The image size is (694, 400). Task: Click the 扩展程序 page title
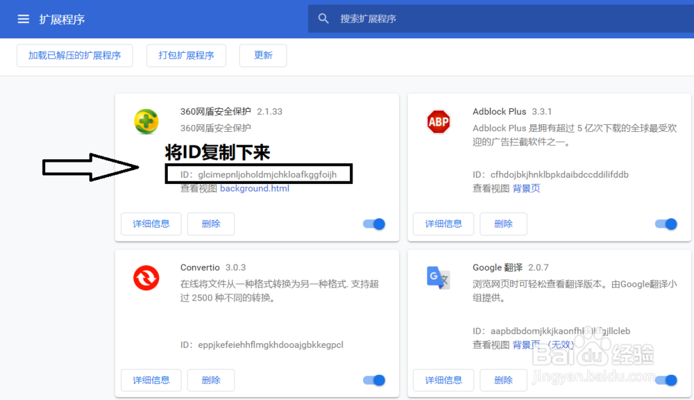point(62,19)
